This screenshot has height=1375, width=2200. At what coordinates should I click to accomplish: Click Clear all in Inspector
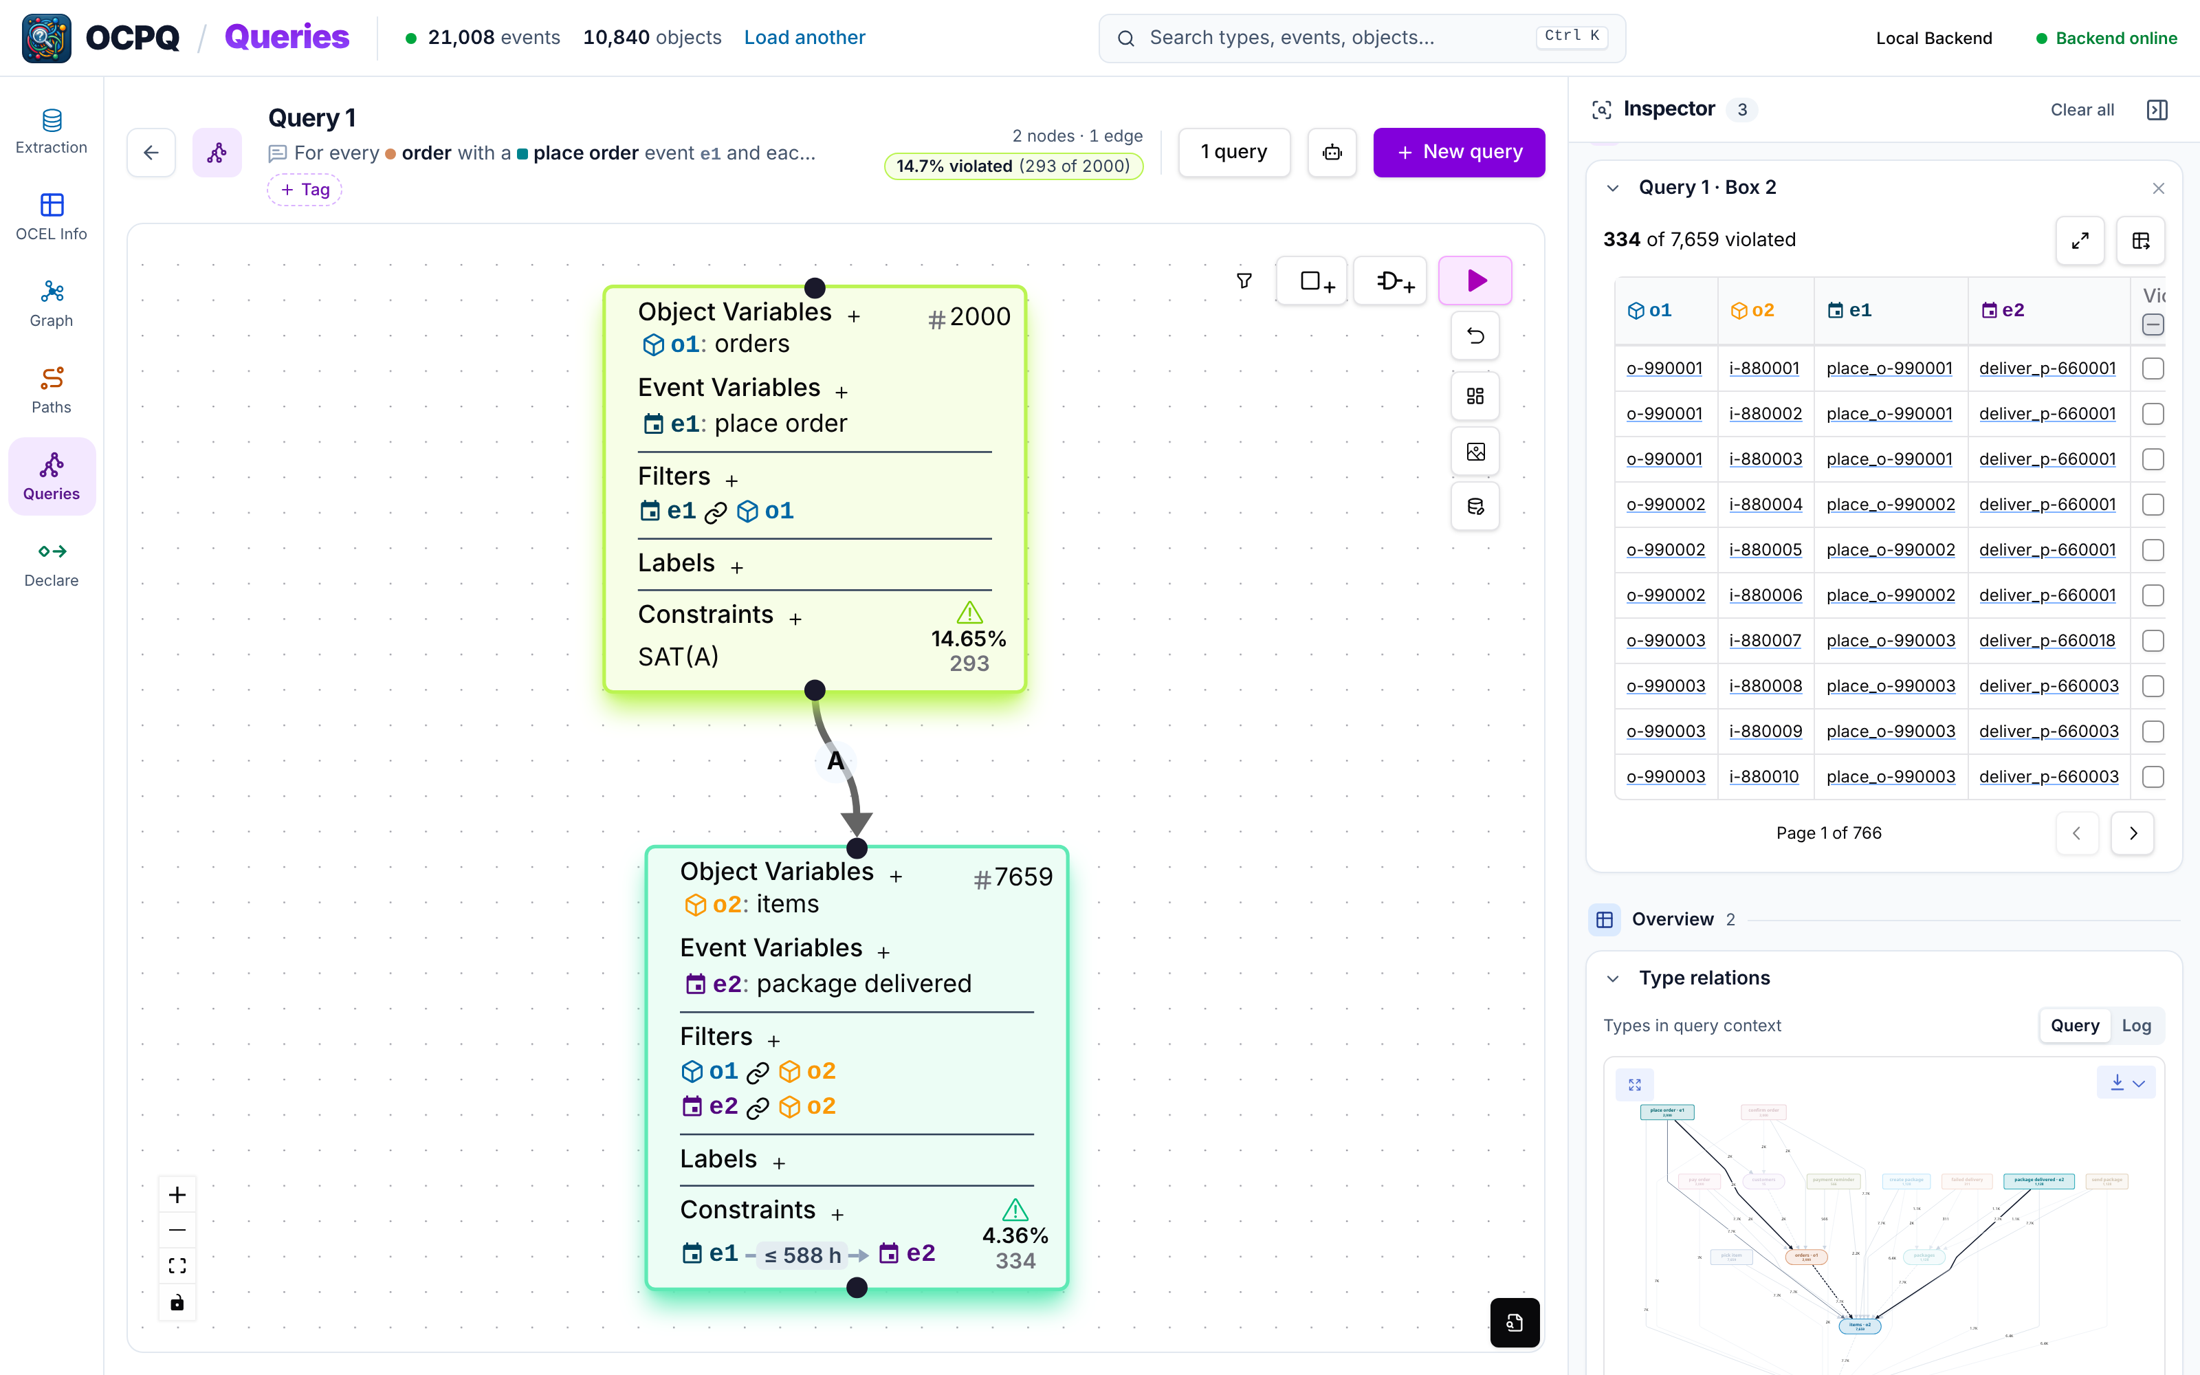coord(2082,110)
